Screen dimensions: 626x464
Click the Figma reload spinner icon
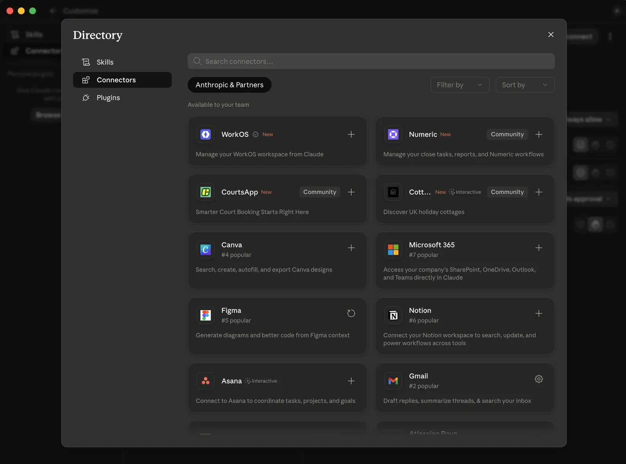click(x=351, y=314)
